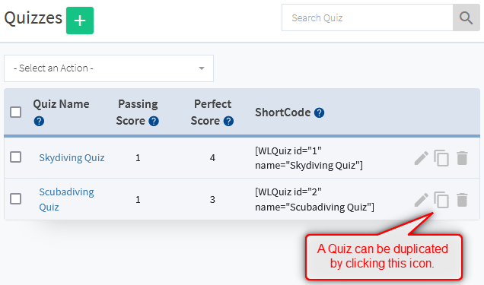Duplicate the Skydiving Quiz
This screenshot has height=285, width=484.
coord(441,158)
